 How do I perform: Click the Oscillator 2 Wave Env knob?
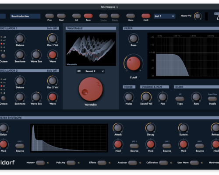(x=36, y=97)
